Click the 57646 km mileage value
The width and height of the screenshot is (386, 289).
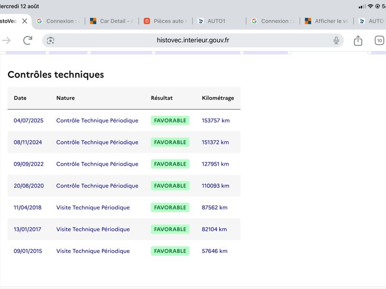coord(215,251)
